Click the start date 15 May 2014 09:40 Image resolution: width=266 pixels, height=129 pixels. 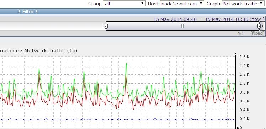175,19
